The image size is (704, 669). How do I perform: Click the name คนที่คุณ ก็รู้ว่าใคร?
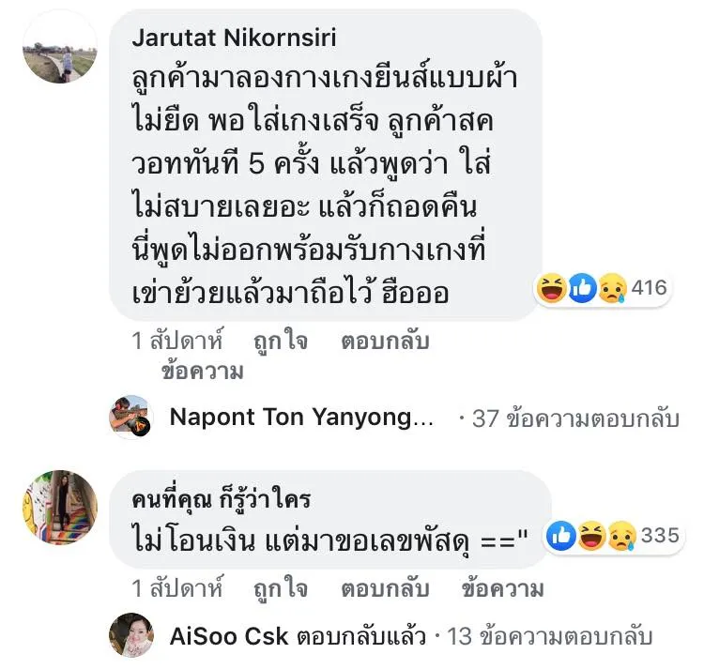click(221, 498)
